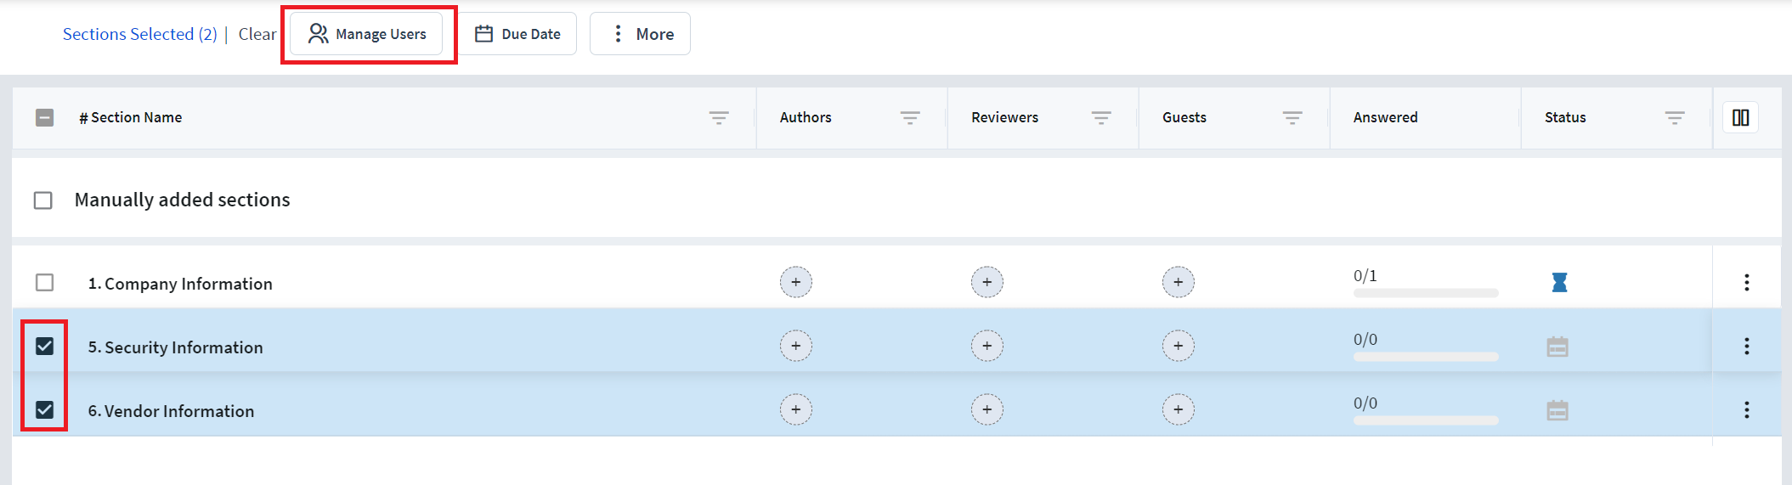Add a reviewer to Vendor Information
This screenshot has width=1792, height=485.
(x=987, y=409)
